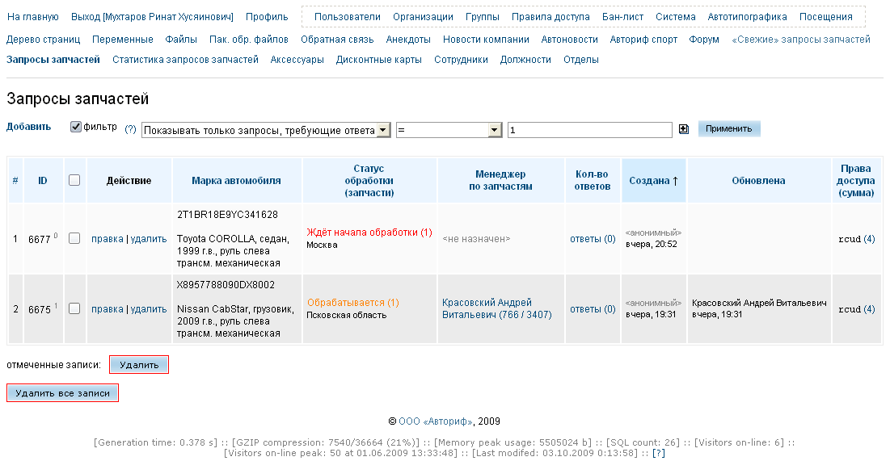This screenshot has height=461, width=890.
Task: Open правка for the Toyota Corolla request
Action: coord(107,239)
